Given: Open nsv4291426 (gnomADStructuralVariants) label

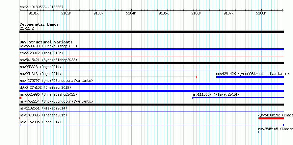Looking at the screenshot, I should 253,74.
